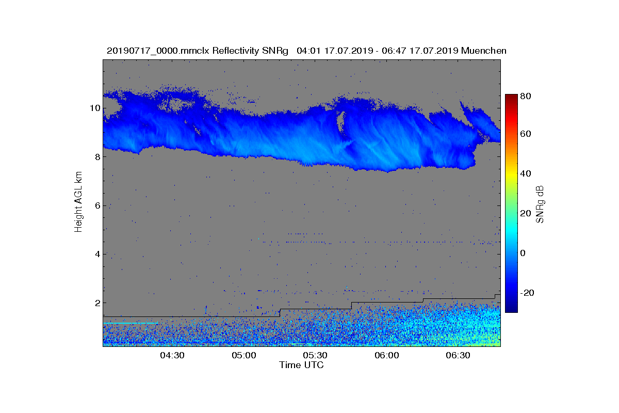Click the 04:30 time tick label
This screenshot has height=413, width=619.
pyautogui.click(x=172, y=355)
